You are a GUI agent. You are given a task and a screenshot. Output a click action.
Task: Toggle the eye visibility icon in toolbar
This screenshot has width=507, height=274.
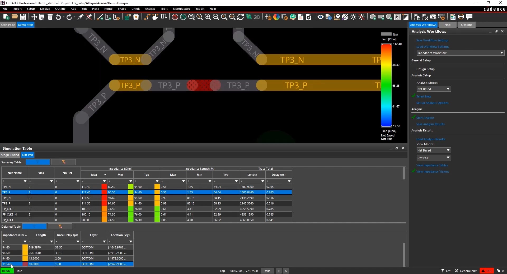point(320,17)
